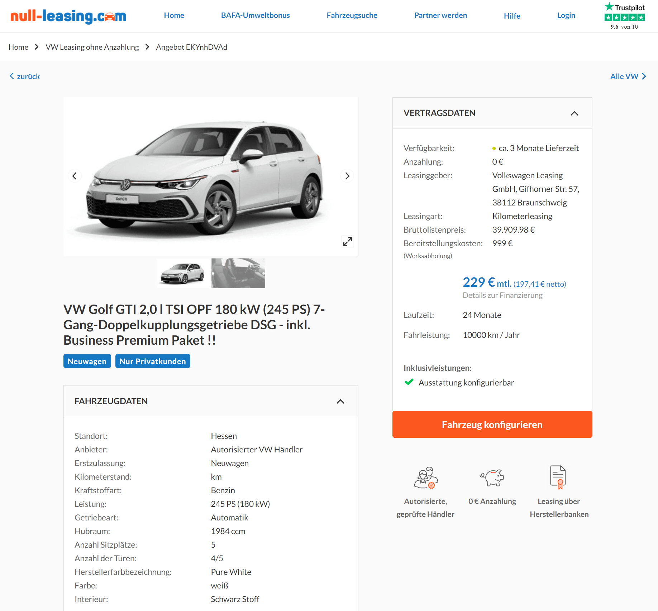The height and width of the screenshot is (611, 658).
Task: Click the Fahrzeug konfigurieren button
Action: coord(492,425)
